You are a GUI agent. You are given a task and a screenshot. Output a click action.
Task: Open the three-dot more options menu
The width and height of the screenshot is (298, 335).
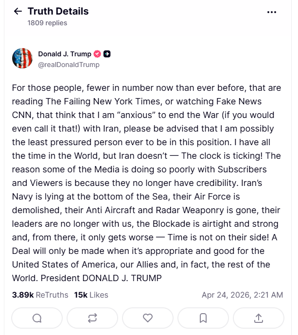(x=272, y=12)
